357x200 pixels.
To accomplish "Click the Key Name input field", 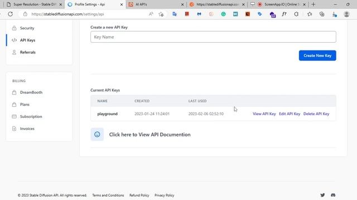I will tap(213, 37).
